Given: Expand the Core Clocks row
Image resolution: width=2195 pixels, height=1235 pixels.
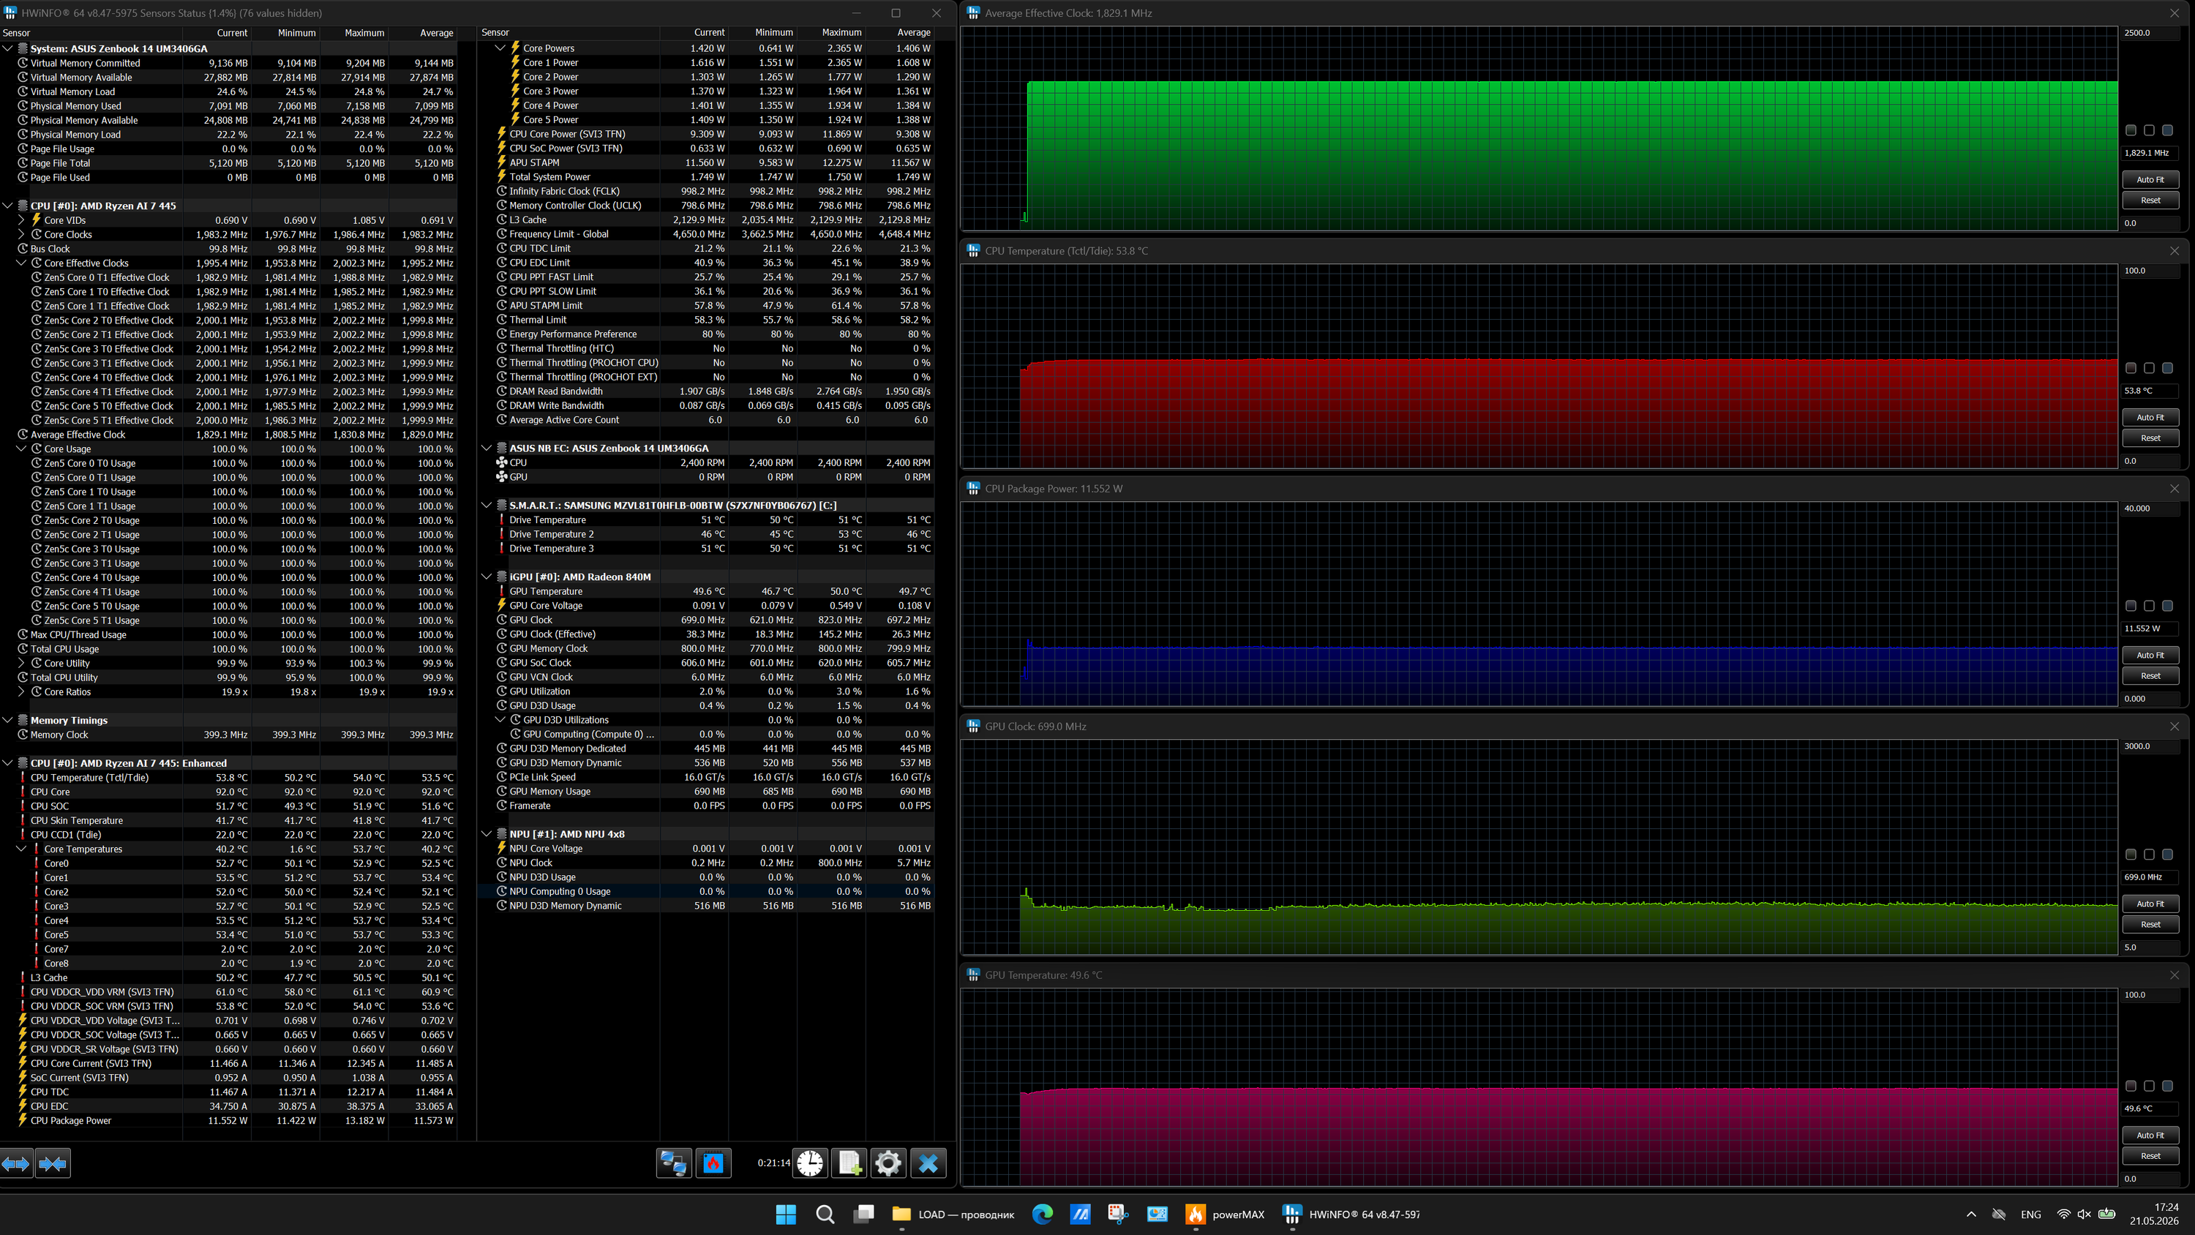Looking at the screenshot, I should click(21, 234).
